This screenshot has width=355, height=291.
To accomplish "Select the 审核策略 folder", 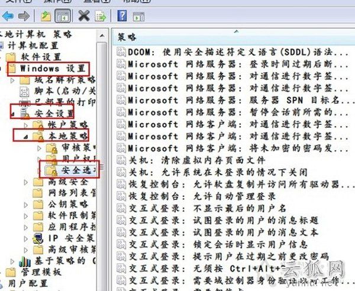I will coord(79,147).
